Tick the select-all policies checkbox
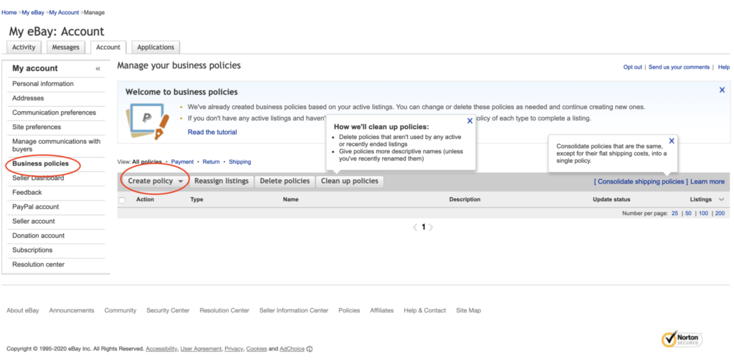The width and height of the screenshot is (734, 364). [122, 200]
